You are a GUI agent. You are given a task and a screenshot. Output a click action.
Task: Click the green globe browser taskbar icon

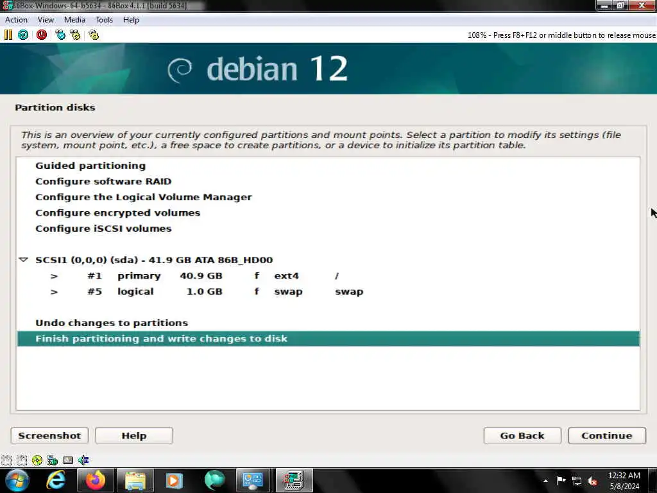214,480
